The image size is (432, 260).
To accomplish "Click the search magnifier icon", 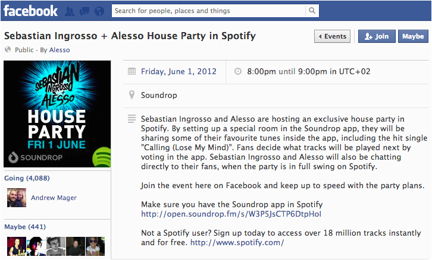I will (x=312, y=11).
